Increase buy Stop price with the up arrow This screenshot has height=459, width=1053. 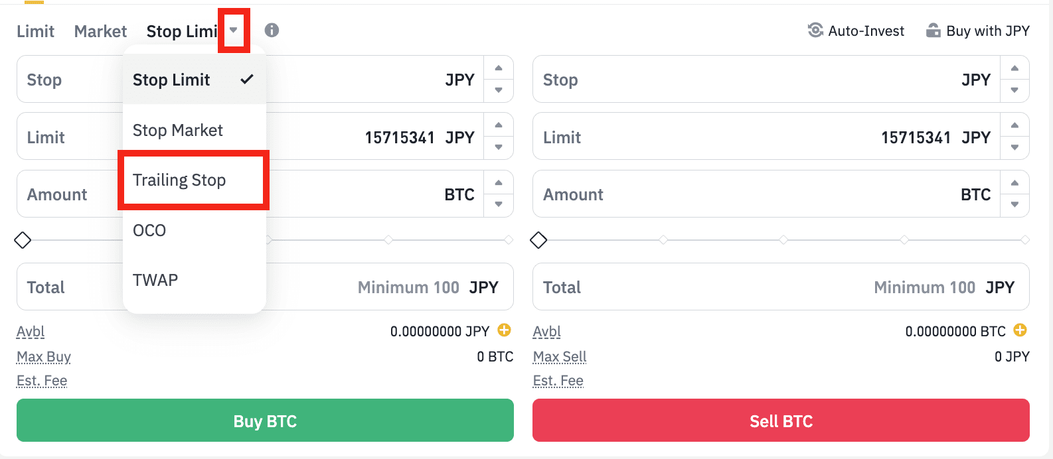pos(499,68)
